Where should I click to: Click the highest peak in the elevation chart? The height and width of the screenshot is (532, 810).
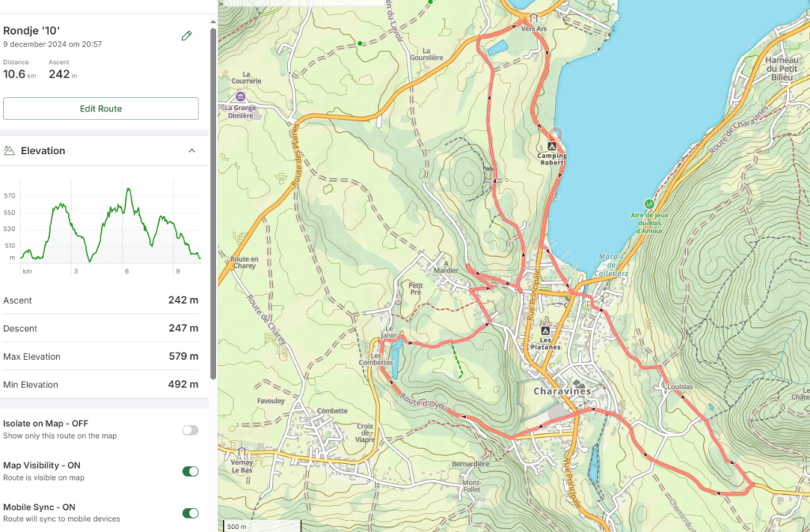point(127,189)
